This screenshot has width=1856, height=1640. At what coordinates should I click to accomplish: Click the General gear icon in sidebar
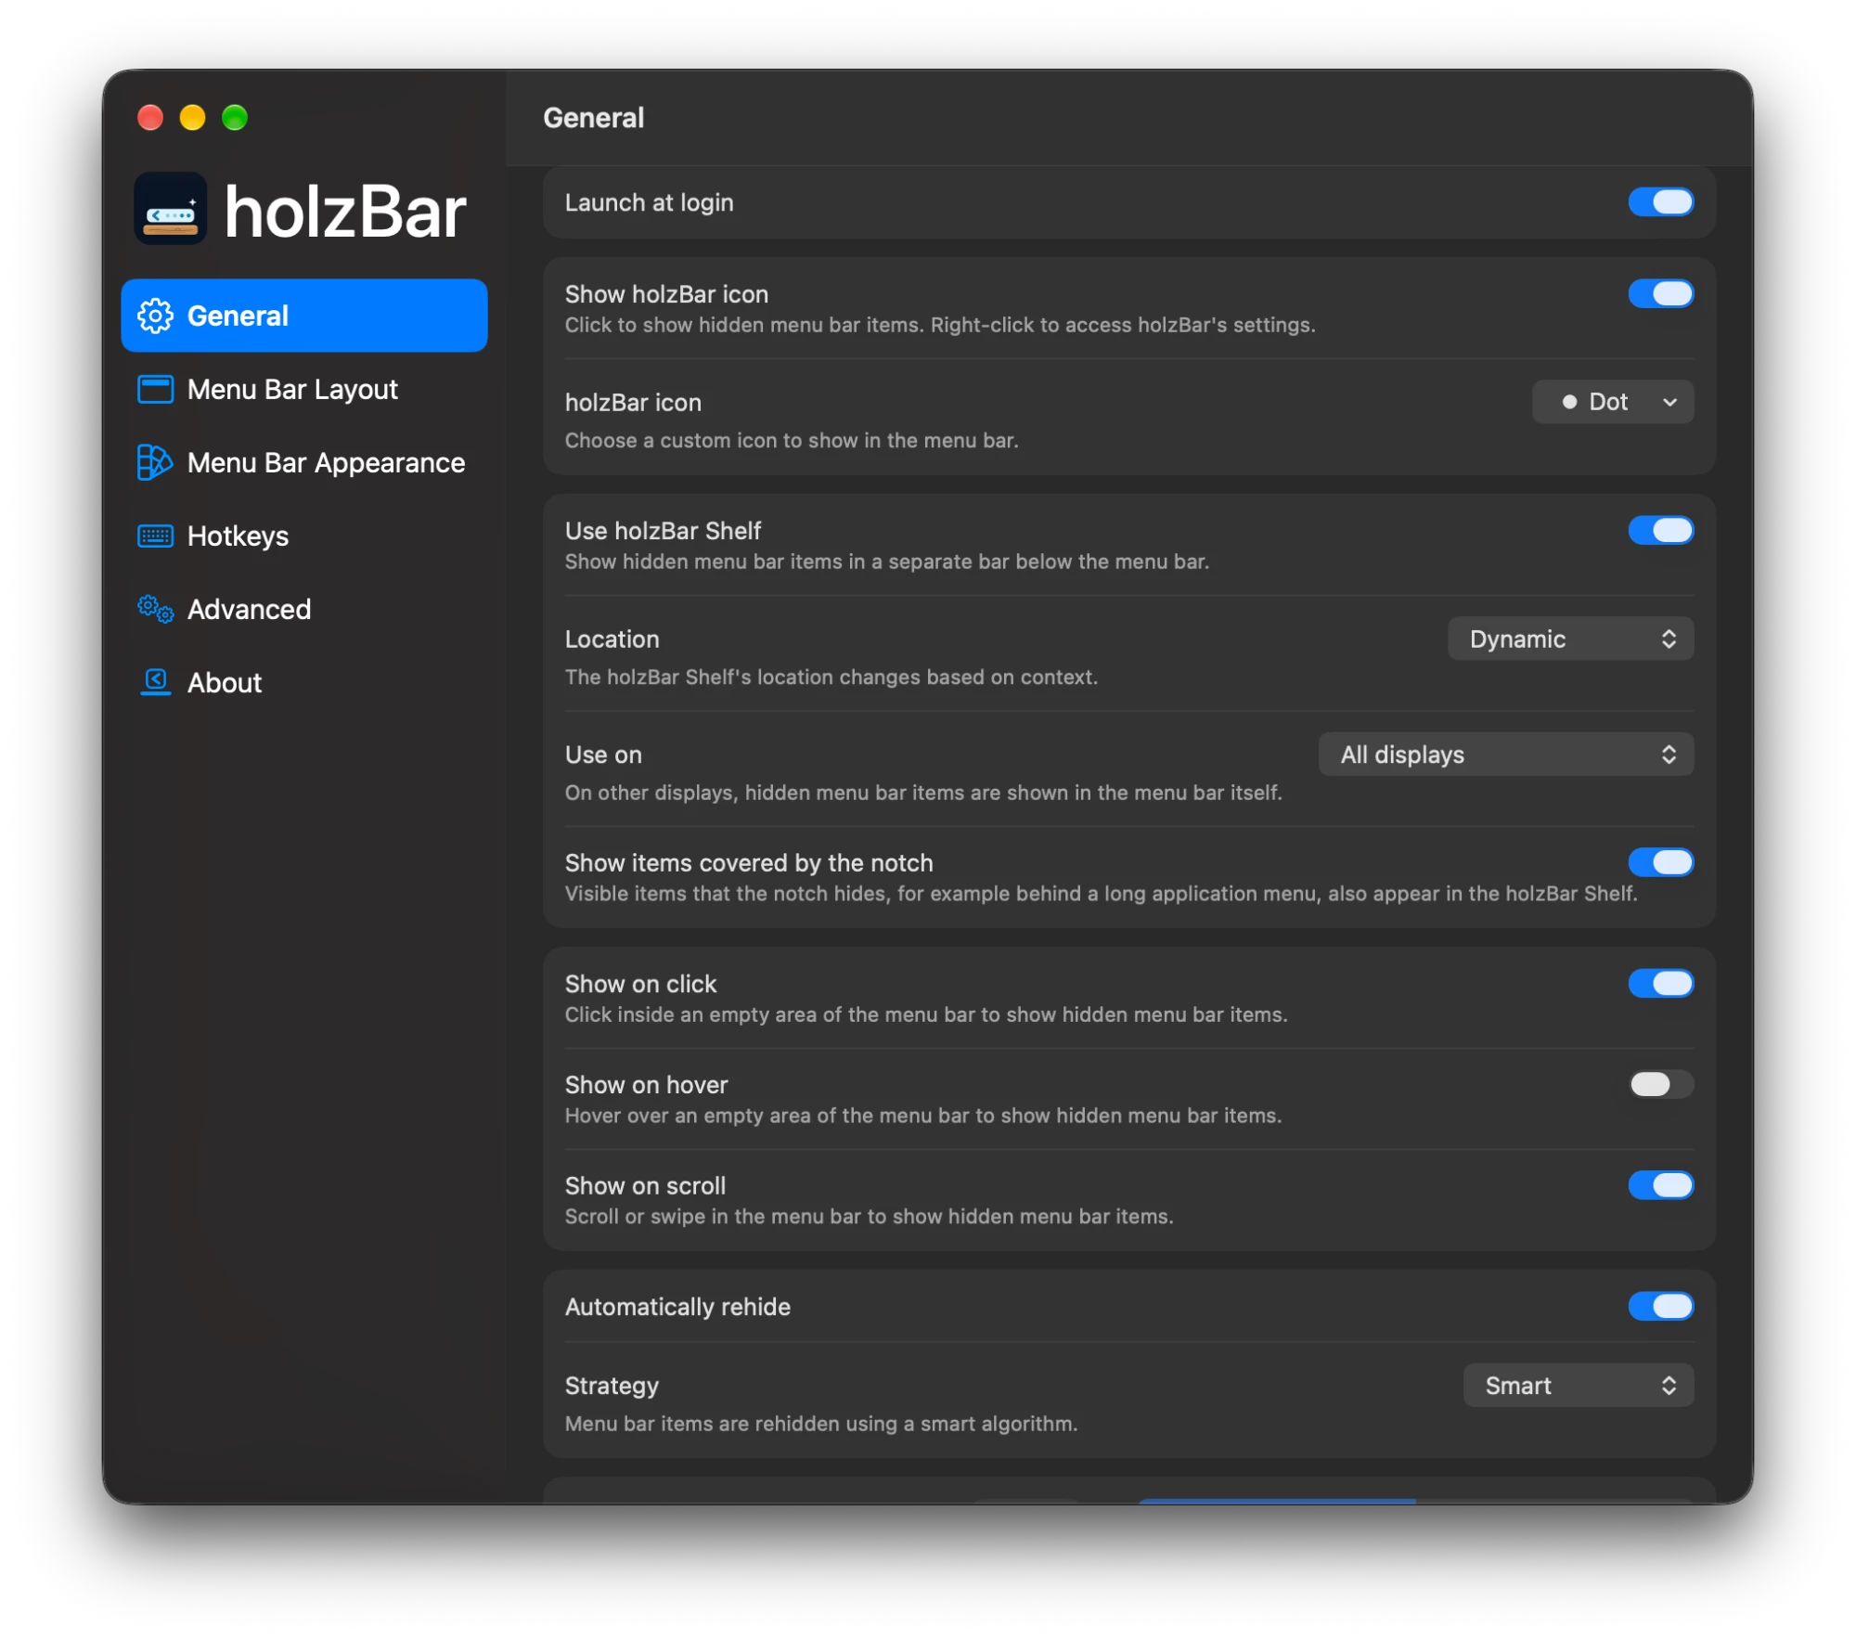[155, 316]
